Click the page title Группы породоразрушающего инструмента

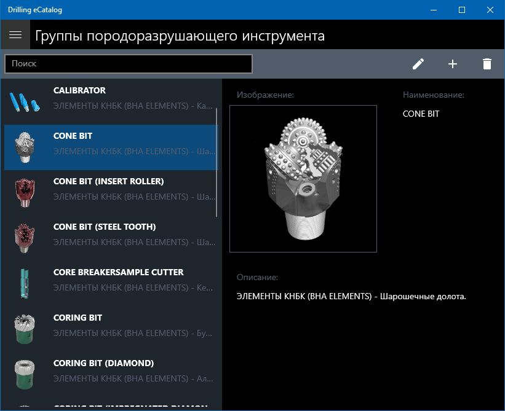(x=180, y=36)
